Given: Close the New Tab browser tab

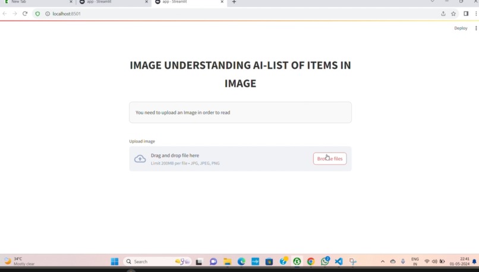Looking at the screenshot, I should tap(71, 2).
